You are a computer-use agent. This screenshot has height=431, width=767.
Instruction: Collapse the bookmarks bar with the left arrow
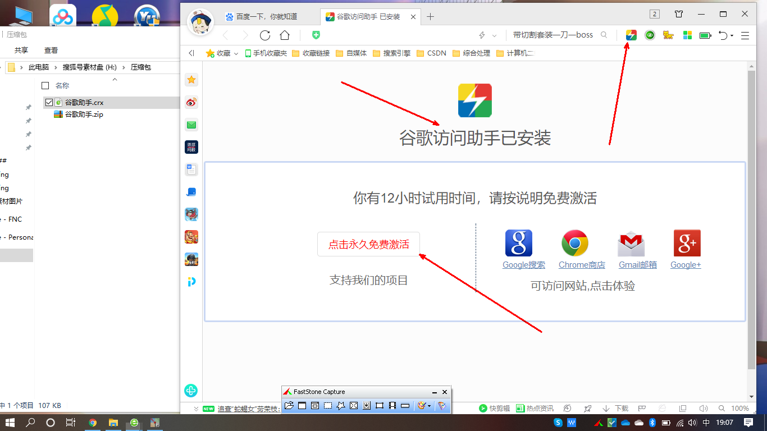(191, 53)
